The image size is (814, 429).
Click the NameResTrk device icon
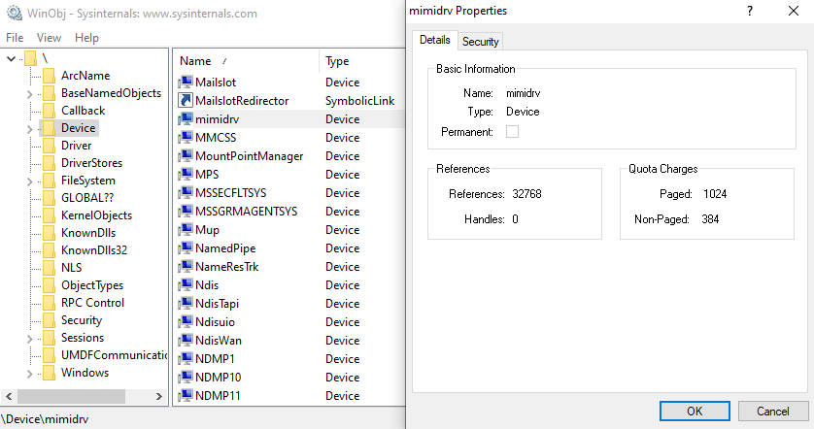point(186,266)
